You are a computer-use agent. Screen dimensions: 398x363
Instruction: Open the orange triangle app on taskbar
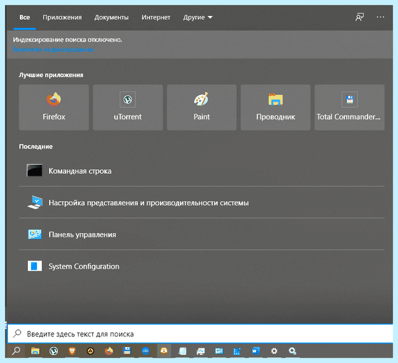[90, 351]
